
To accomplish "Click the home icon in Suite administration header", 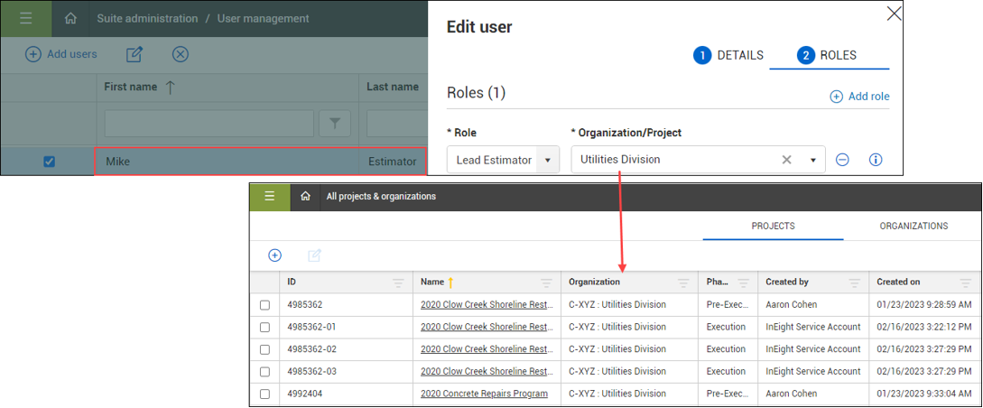I will (70, 19).
